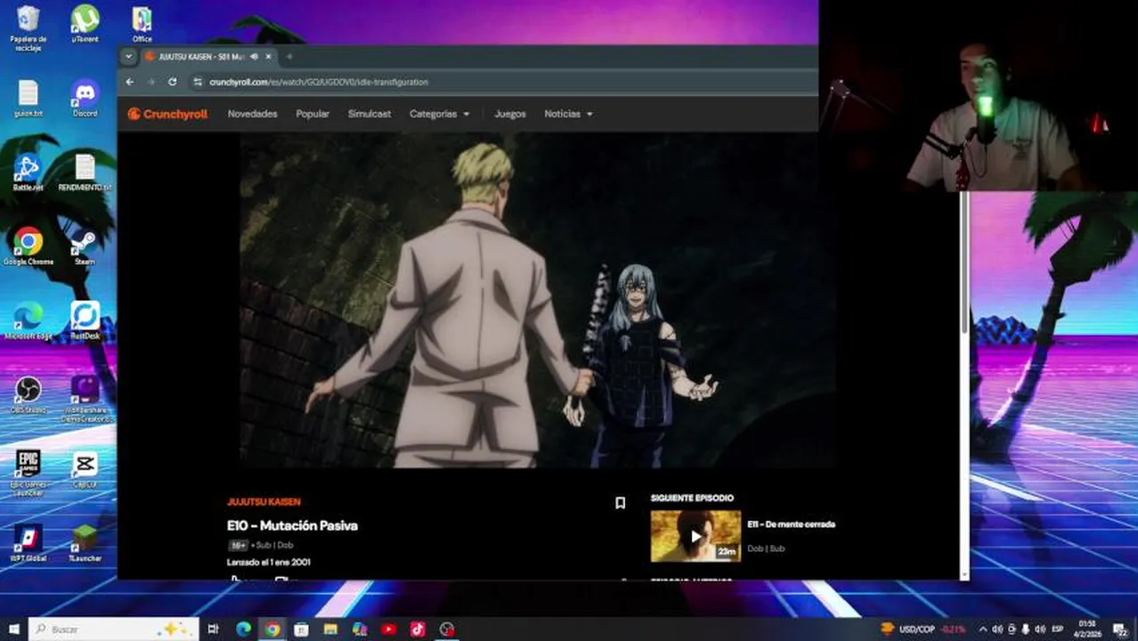The height and width of the screenshot is (641, 1138).
Task: Mute the Jujutsu Kaisen tab audio
Action: coord(255,56)
